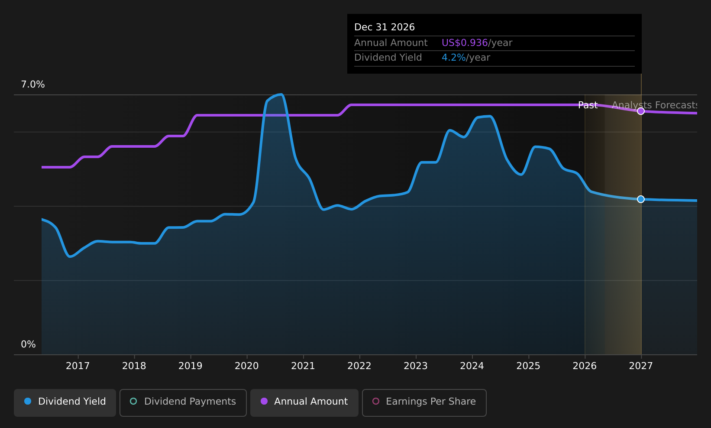Click the 2026 x-axis label
This screenshot has height=428, width=711.
tap(585, 366)
